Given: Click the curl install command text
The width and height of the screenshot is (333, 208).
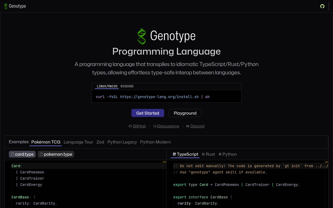Looking at the screenshot, I should click(153, 97).
